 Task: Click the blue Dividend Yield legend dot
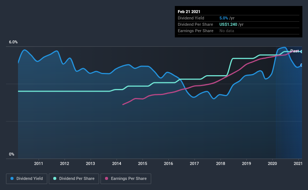[x=12, y=178]
